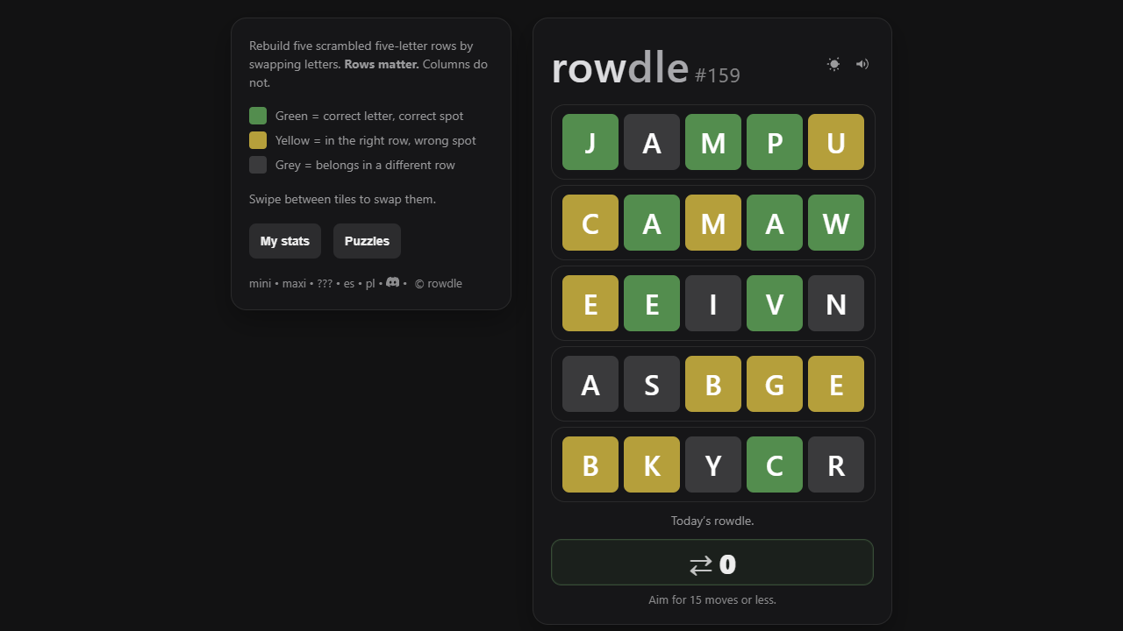
Task: Select the grey I tile
Action: [x=713, y=303]
